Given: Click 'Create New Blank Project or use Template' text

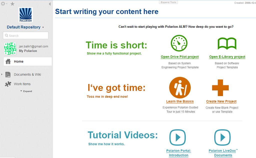Looking at the screenshot, I should pyautogui.click(x=222, y=110).
